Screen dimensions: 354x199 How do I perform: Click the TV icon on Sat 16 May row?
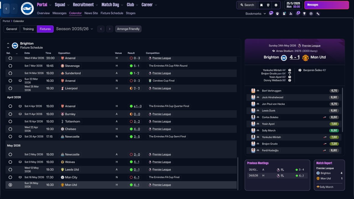pos(20,177)
